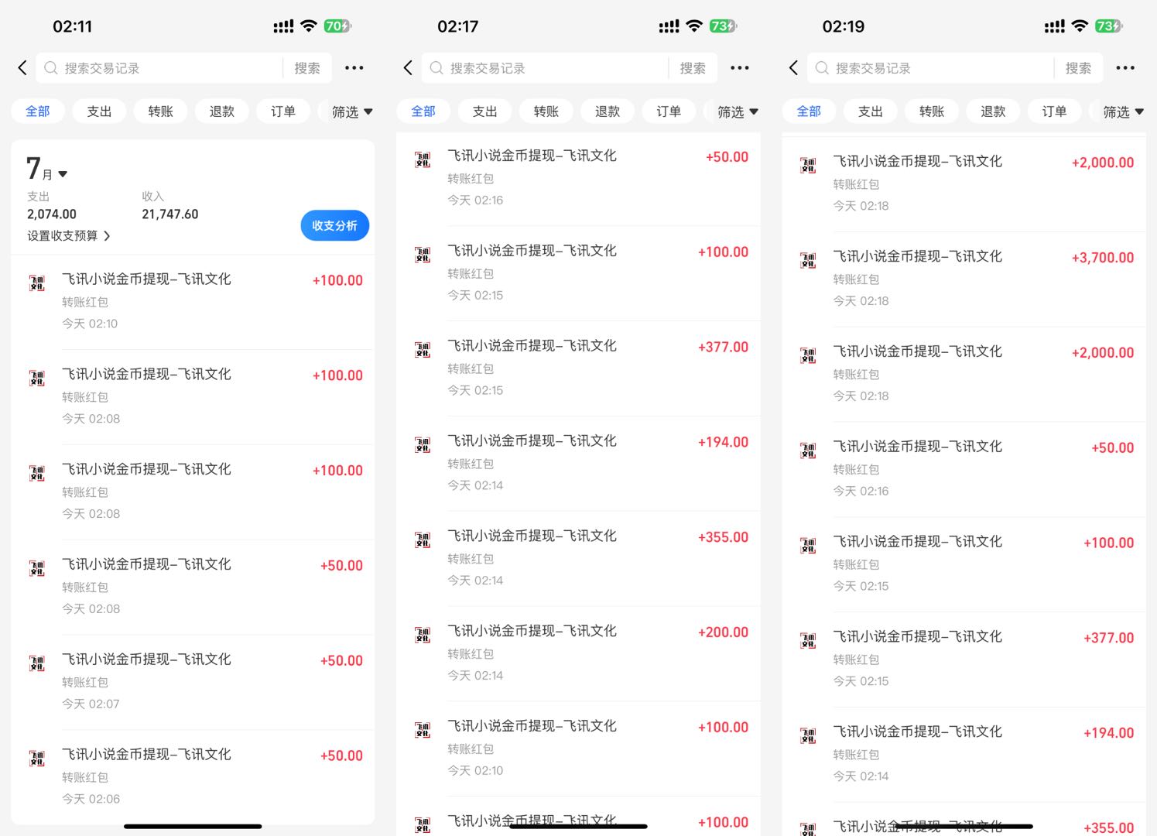Tap the 飞讯文化 logo of the +50.00 02:06 row

pos(36,759)
